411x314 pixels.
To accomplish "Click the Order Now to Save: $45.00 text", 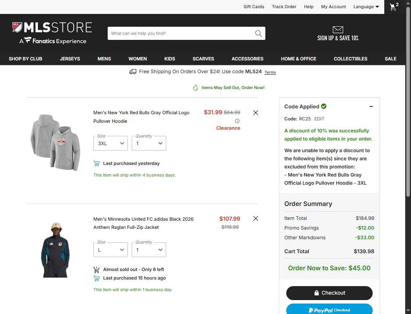I will (329, 268).
